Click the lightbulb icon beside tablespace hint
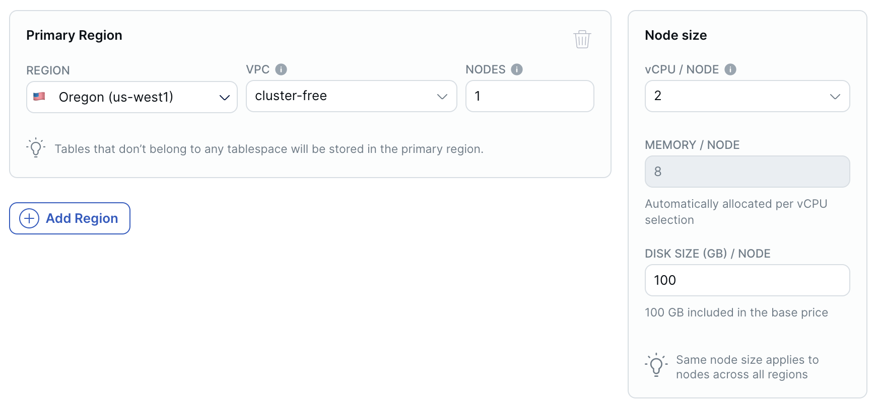This screenshot has height=405, width=877. [36, 148]
